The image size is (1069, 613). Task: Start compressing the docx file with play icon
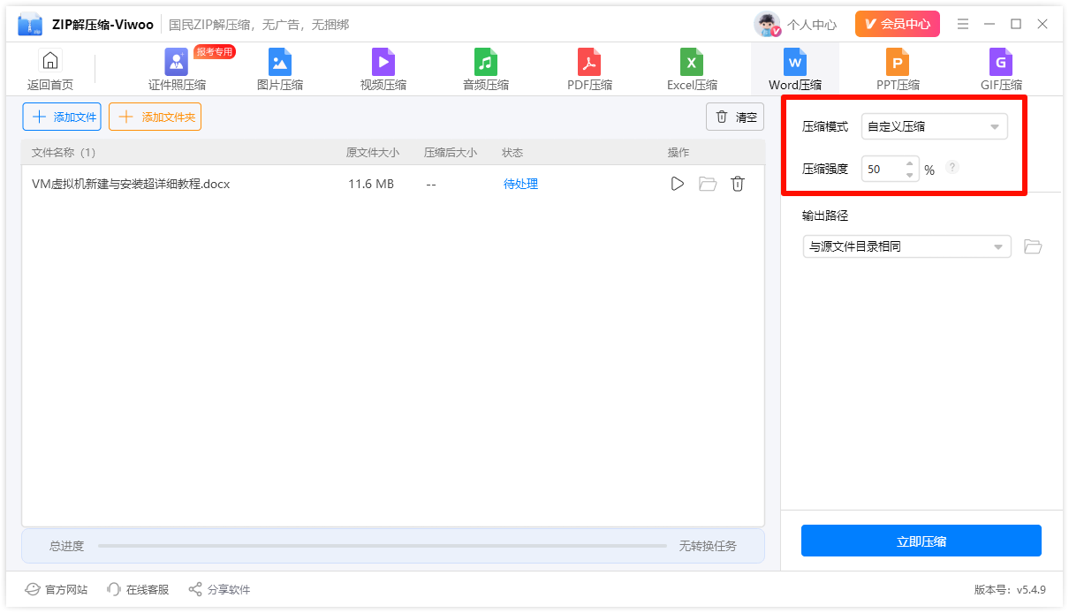click(678, 184)
